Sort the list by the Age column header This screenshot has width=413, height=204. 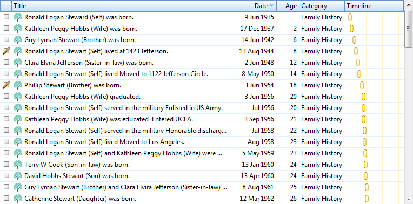coord(288,6)
